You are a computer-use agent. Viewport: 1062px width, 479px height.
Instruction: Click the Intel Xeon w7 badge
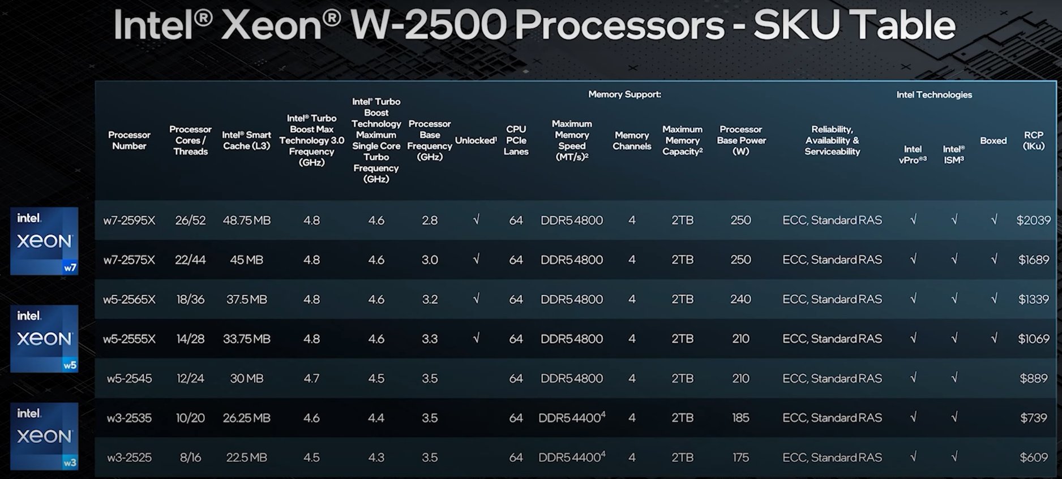tap(44, 241)
